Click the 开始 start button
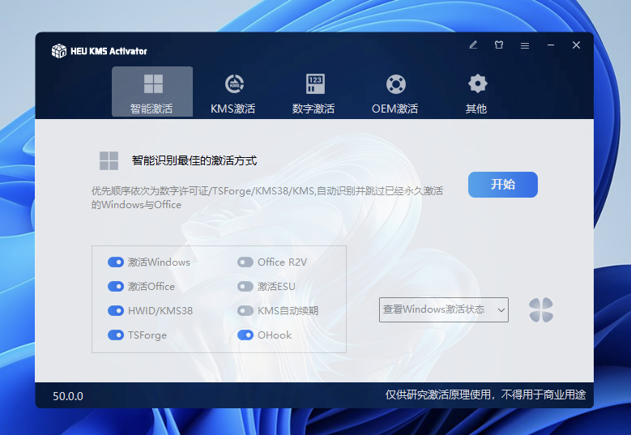Viewport: 631px width, 435px height. [x=503, y=185]
